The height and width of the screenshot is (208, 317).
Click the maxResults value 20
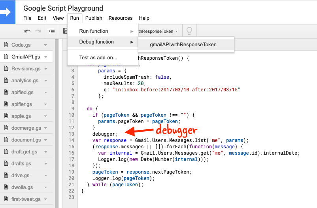click(141, 83)
